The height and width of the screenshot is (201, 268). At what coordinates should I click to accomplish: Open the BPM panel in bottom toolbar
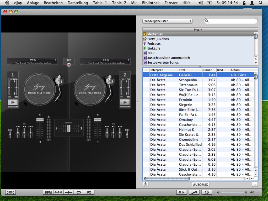click(48, 192)
